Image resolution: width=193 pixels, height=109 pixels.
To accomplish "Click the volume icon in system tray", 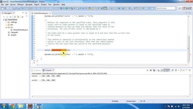I will pyautogui.click(x=179, y=106).
